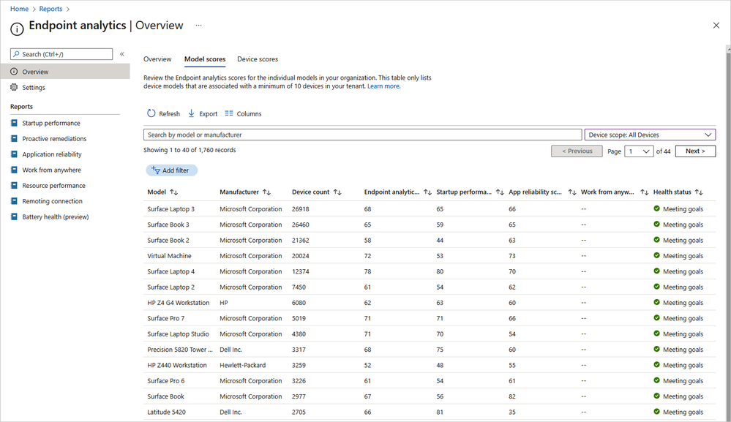Select the Surface Laptop Studio cell
The image size is (731, 422).
click(178, 334)
